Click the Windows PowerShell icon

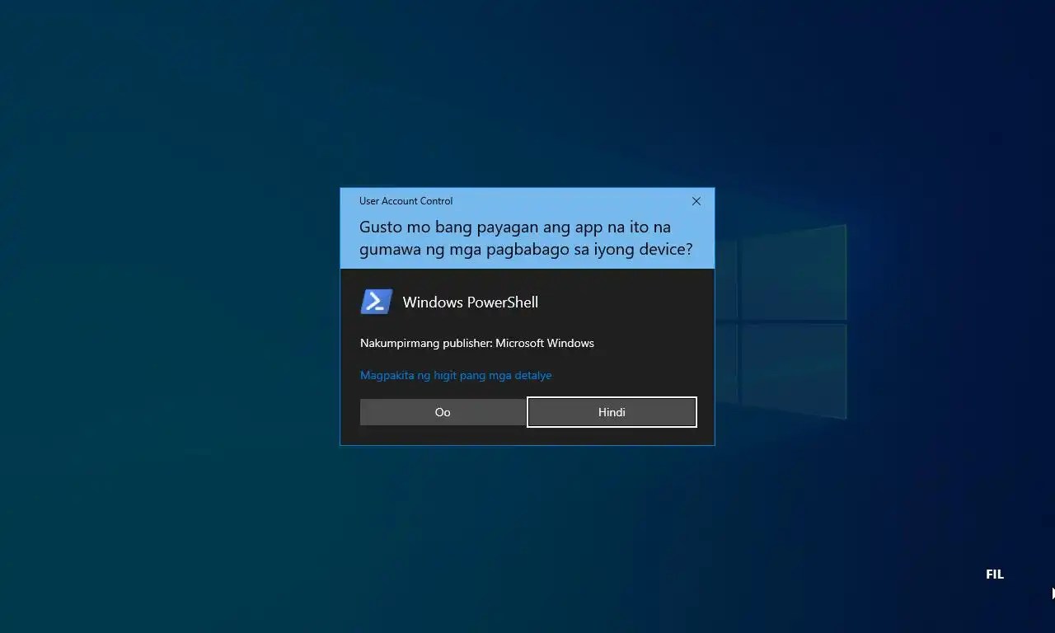pos(377,302)
